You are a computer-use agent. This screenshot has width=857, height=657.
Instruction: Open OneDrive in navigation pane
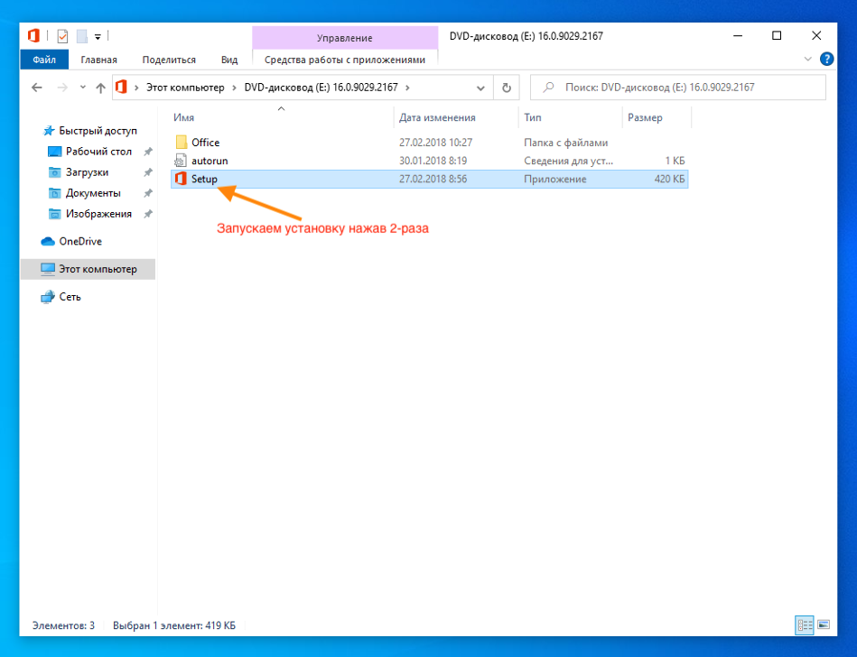pos(80,241)
